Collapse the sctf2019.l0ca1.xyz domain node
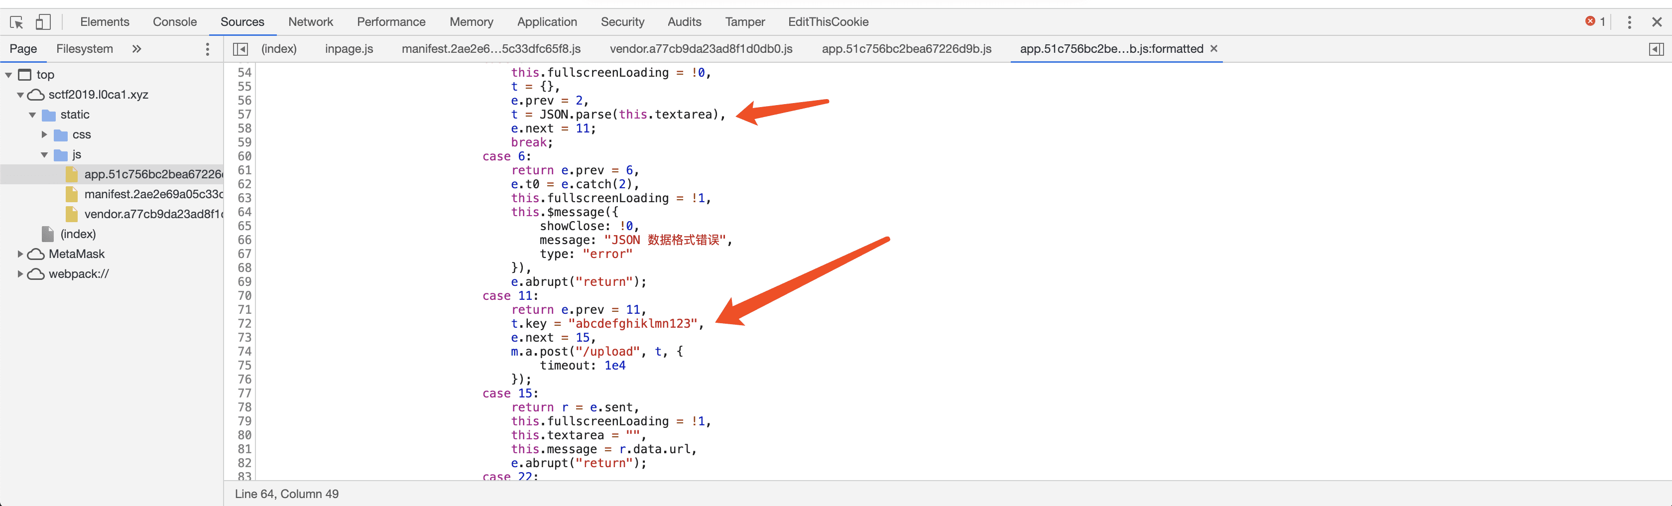This screenshot has width=1672, height=506. 21,95
